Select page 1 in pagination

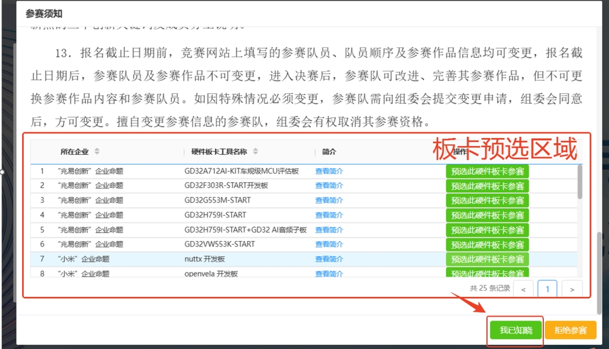(x=547, y=289)
